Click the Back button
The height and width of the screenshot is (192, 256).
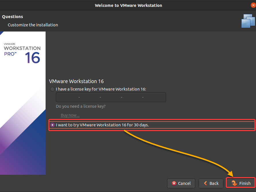(x=211, y=183)
